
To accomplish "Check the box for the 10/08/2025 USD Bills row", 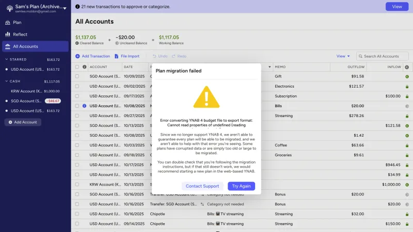I will pos(77,106).
